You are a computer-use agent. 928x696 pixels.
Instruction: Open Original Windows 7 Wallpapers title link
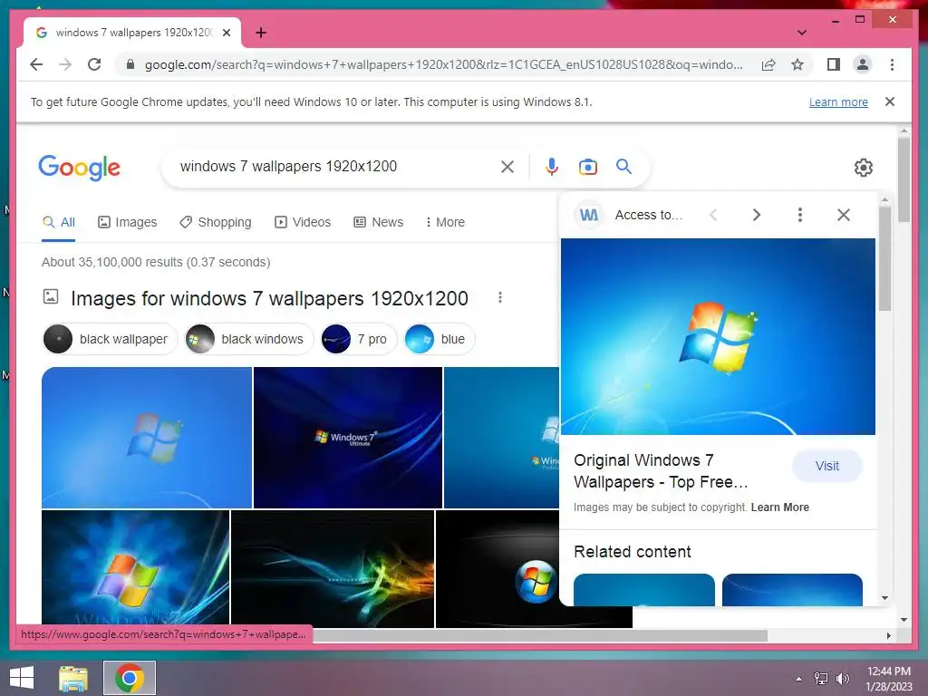(661, 471)
